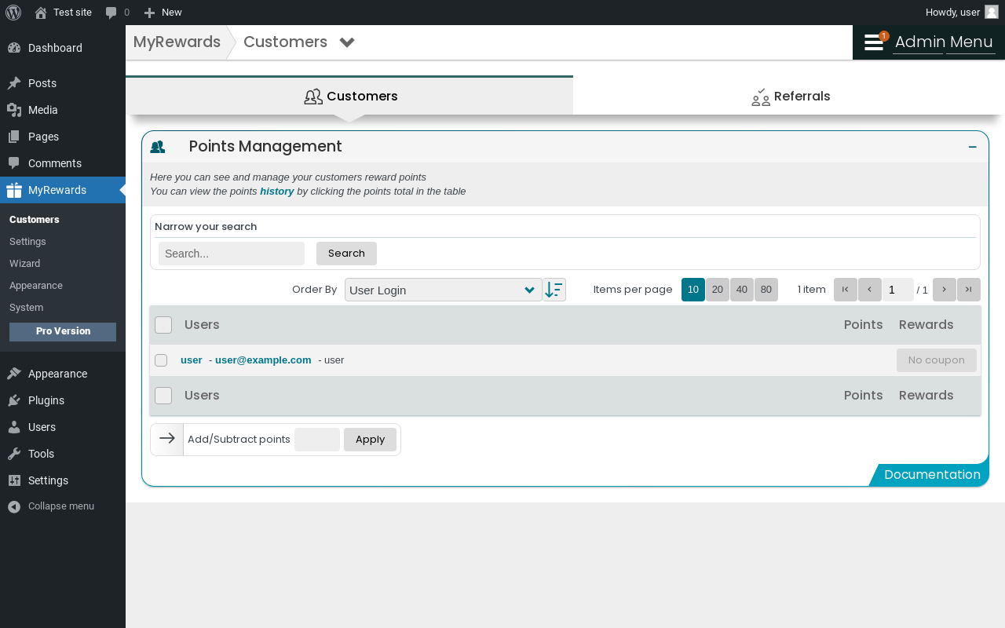The width and height of the screenshot is (1005, 628).
Task: Click the Media icon in the sidebar
Action: pyautogui.click(x=14, y=110)
